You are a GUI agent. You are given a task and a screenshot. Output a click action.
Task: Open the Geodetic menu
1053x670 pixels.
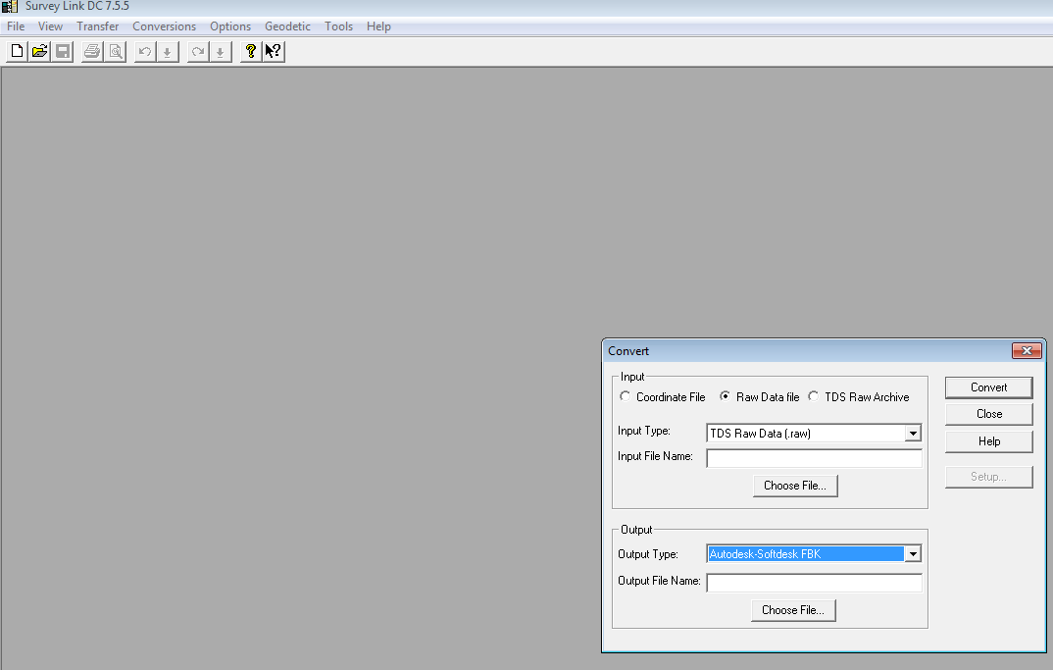287,26
